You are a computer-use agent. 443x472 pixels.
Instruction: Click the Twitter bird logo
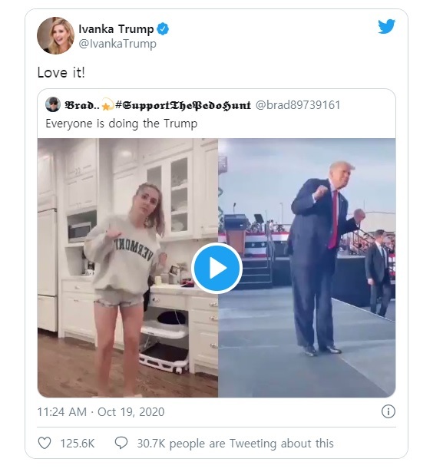(x=386, y=27)
